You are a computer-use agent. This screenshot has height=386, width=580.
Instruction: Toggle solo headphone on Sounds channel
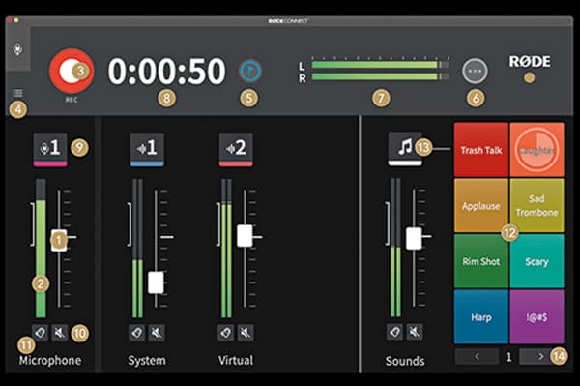394,332
